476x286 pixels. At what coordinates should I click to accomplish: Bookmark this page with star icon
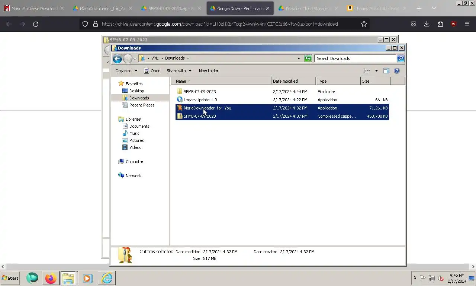coord(364,24)
